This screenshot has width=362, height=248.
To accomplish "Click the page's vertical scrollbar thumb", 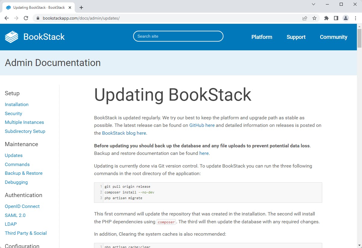I will point(359,38).
